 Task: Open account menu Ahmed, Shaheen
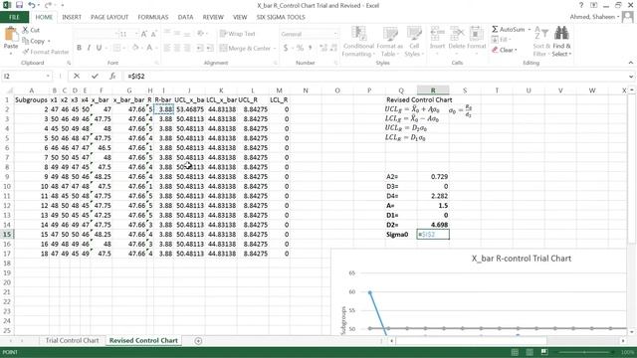tap(594, 17)
